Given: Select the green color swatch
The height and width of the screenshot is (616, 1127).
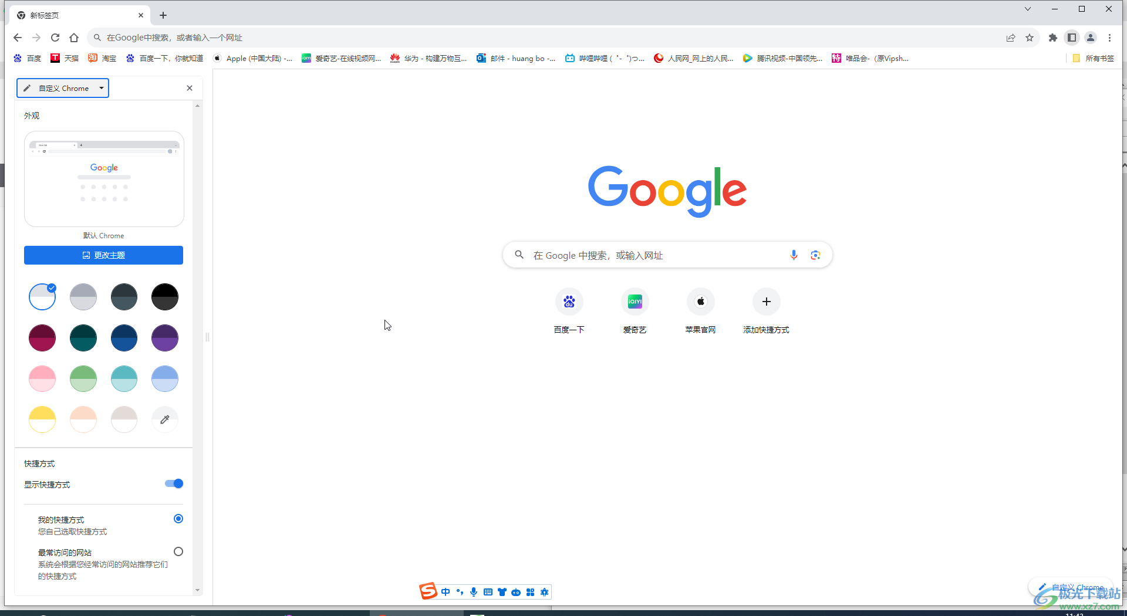Looking at the screenshot, I should tap(83, 379).
